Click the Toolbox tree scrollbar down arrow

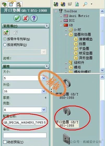click(102, 70)
